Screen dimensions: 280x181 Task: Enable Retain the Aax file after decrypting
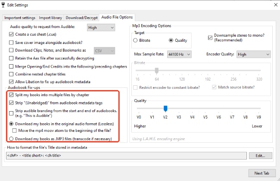tap(11, 58)
